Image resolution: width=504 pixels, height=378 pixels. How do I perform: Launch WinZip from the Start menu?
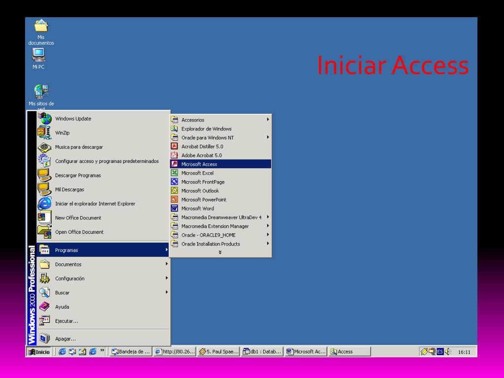pos(103,133)
